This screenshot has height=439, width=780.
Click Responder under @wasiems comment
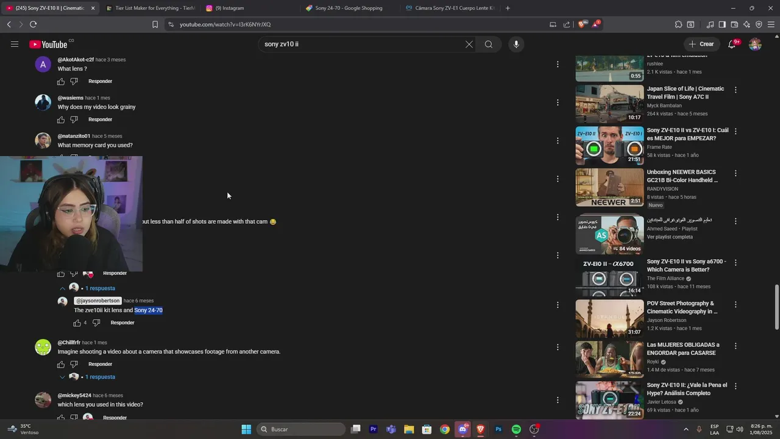click(100, 120)
